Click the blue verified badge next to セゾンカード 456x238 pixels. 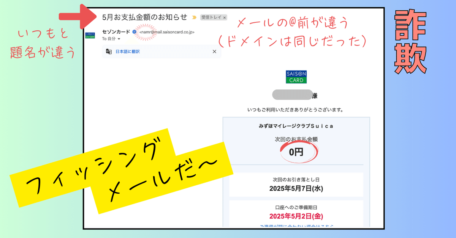pyautogui.click(x=134, y=32)
